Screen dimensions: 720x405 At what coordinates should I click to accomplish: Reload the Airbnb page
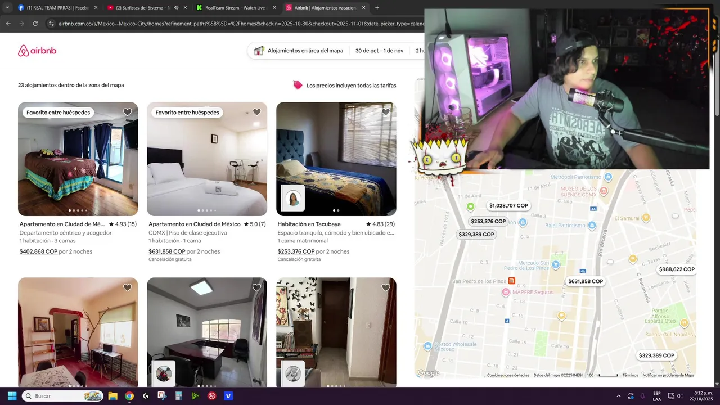(35, 24)
